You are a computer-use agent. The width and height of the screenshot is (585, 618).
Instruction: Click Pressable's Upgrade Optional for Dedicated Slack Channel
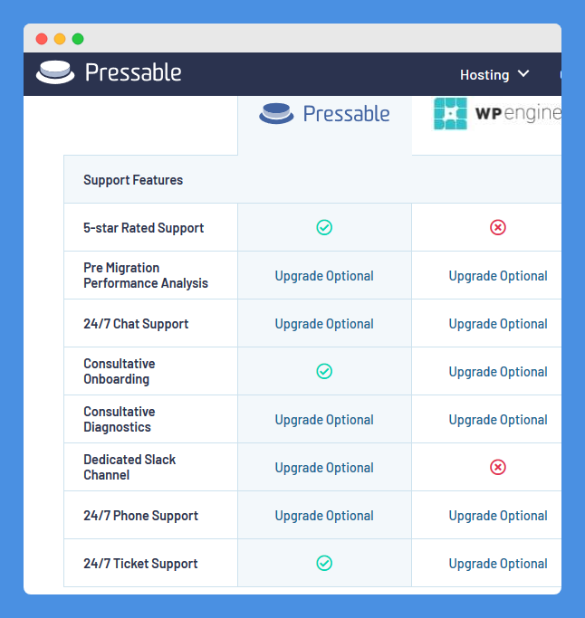pyautogui.click(x=324, y=468)
